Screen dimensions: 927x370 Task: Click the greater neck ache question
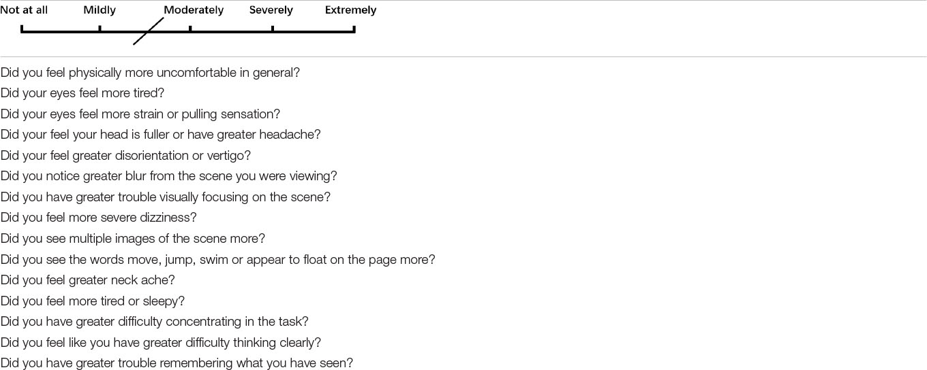click(88, 280)
